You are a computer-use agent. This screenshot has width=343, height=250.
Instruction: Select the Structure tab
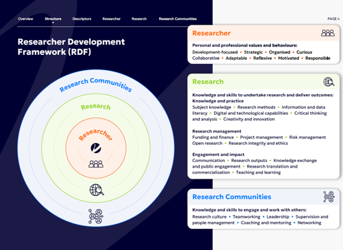coord(53,19)
